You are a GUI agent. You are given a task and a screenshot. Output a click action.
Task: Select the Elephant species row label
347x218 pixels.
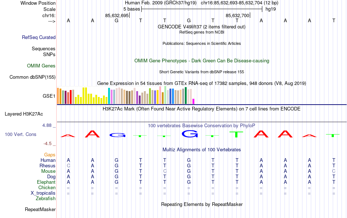point(46,182)
